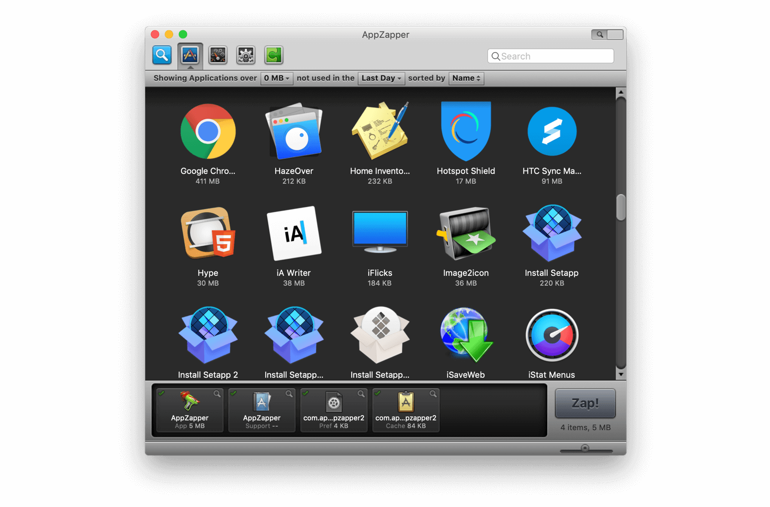Pick the HTC Sync Manager app icon
This screenshot has width=770, height=507.
click(552, 131)
